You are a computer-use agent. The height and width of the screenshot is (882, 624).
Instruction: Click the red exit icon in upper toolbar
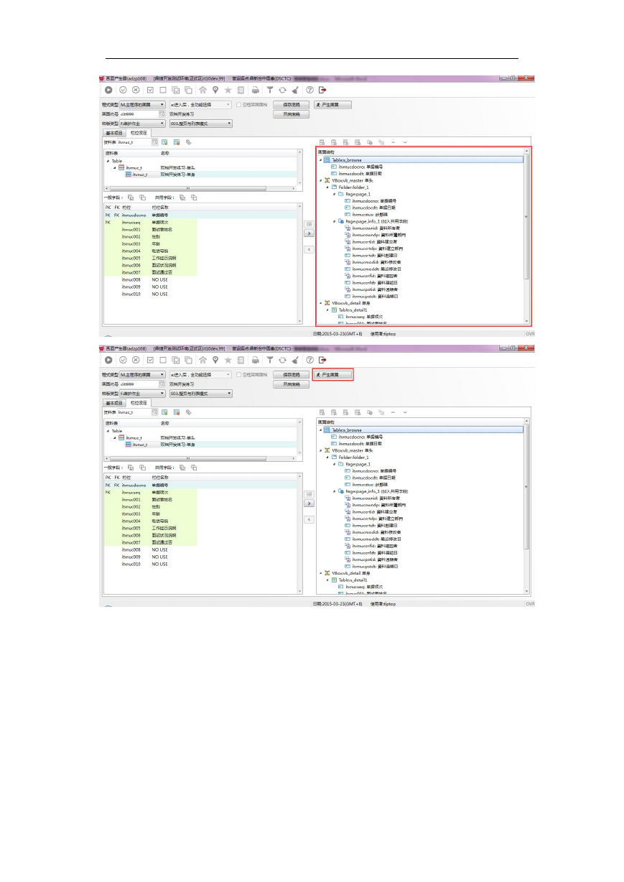(x=322, y=90)
